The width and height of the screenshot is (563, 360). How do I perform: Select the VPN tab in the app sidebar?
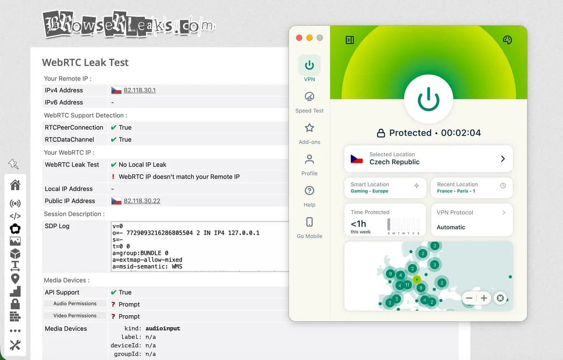click(309, 69)
